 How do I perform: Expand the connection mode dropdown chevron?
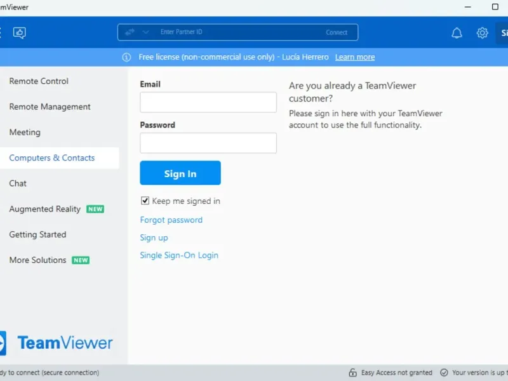click(146, 32)
